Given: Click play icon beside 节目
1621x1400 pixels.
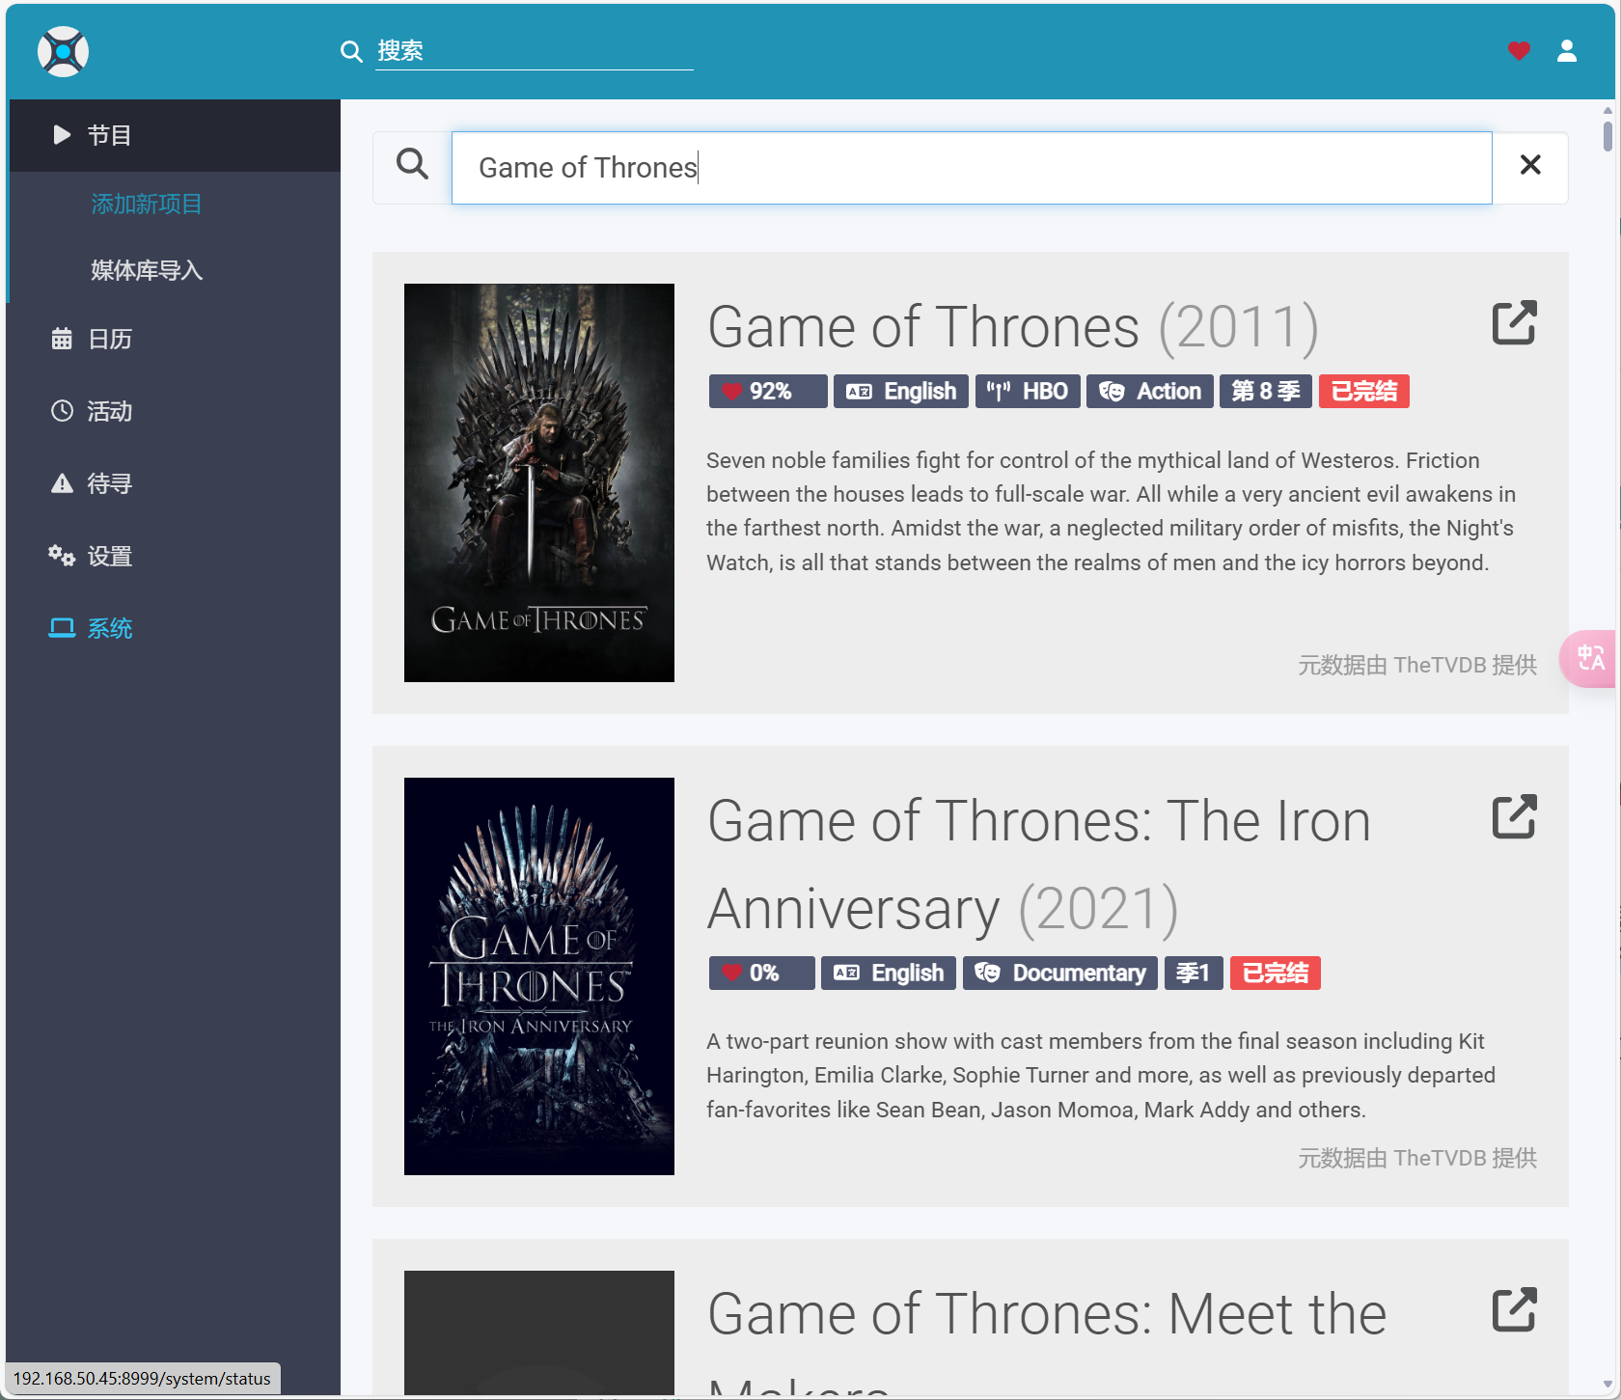Looking at the screenshot, I should (62, 135).
